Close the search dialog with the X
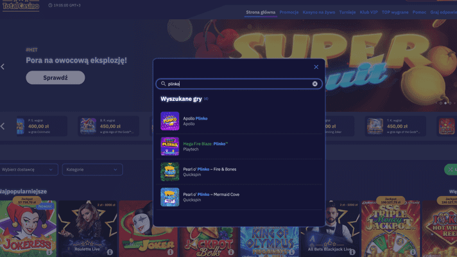This screenshot has height=257, width=457. click(x=316, y=67)
